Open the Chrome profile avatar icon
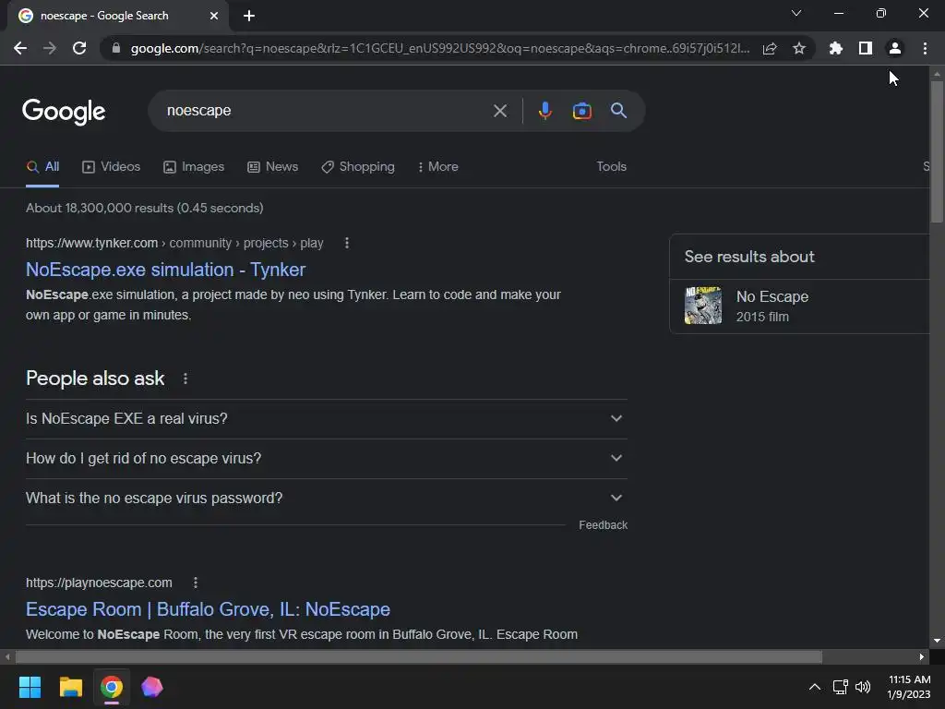Image resolution: width=945 pixels, height=709 pixels. 895,48
